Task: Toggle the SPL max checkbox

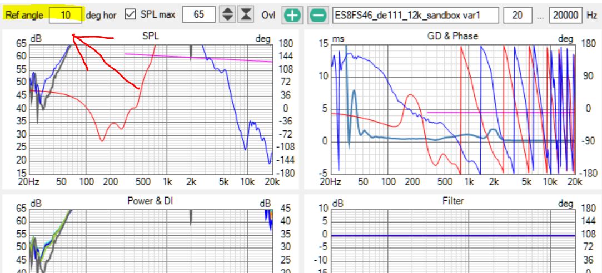Action: click(131, 15)
